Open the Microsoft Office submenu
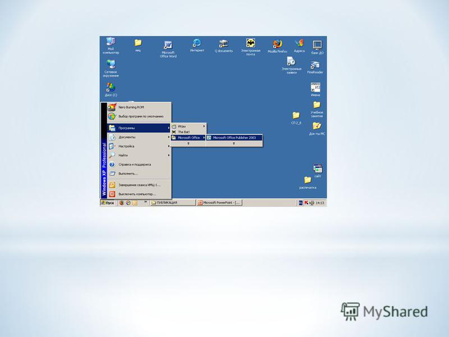 (x=189, y=138)
